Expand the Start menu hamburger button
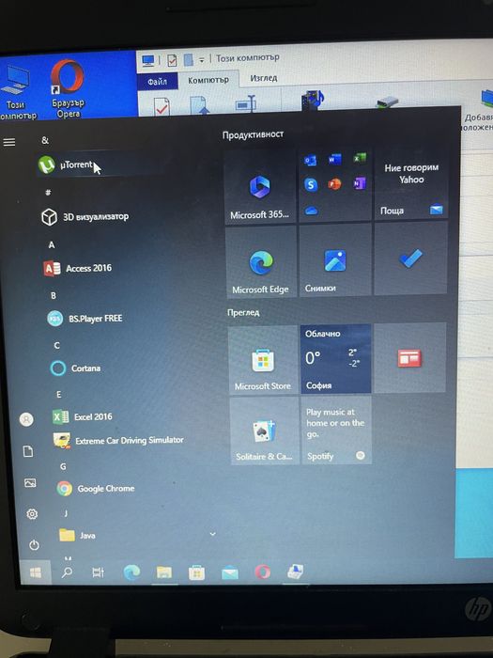Viewport: 493px width, 658px height. click(x=9, y=142)
